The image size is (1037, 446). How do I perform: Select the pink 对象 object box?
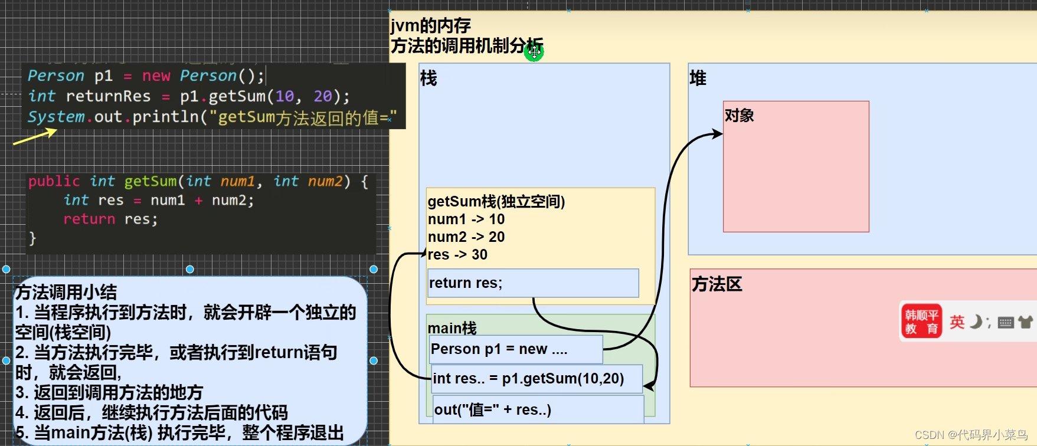(x=796, y=166)
